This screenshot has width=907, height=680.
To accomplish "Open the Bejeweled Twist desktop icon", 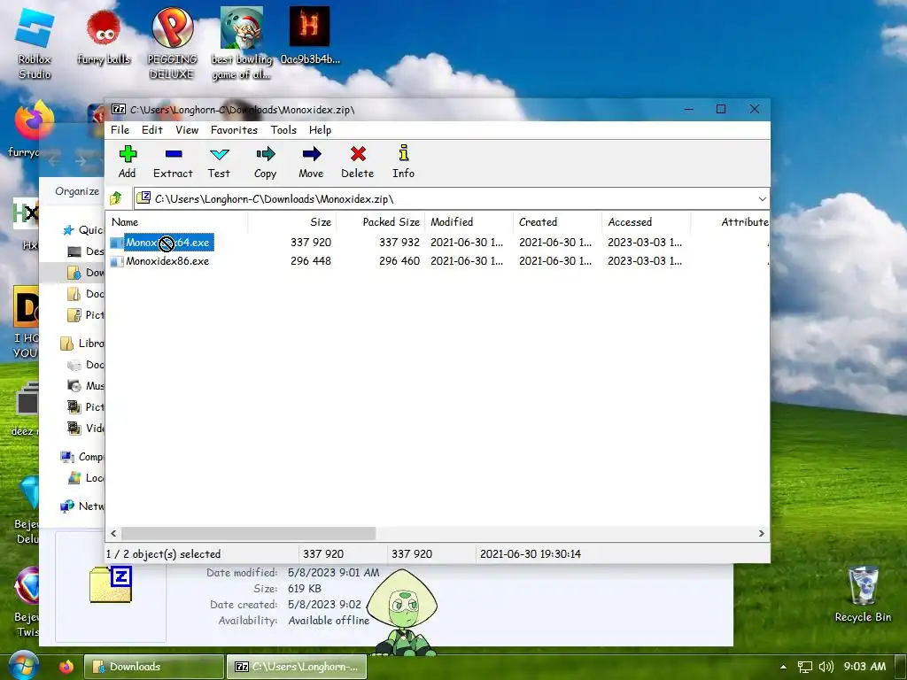I will tap(27, 601).
